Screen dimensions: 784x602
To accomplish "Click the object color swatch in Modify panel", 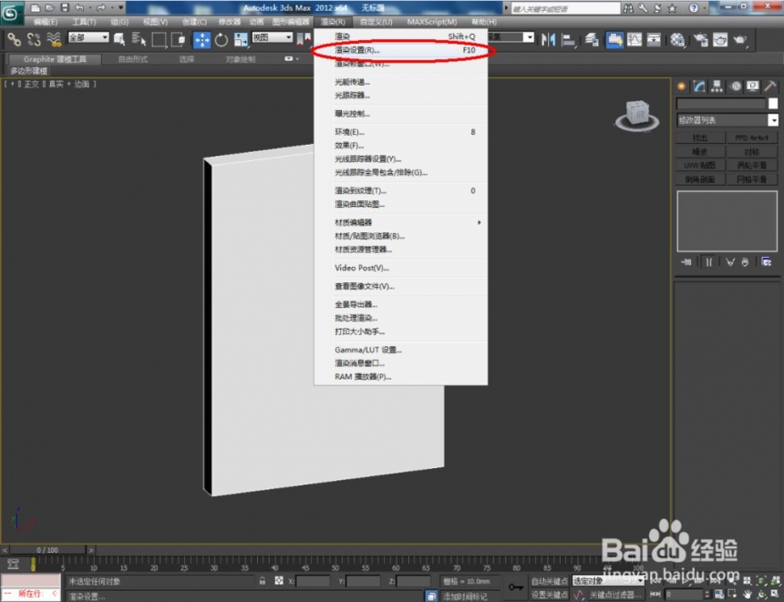I will [773, 104].
